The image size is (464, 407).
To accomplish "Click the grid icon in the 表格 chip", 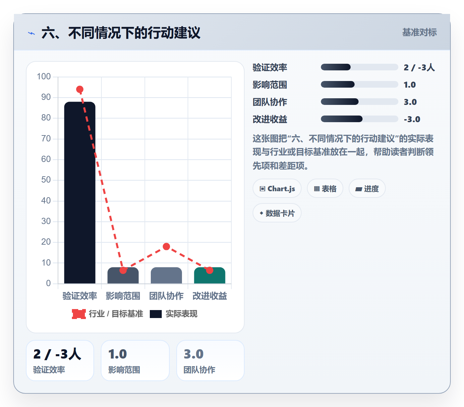I will coord(317,189).
